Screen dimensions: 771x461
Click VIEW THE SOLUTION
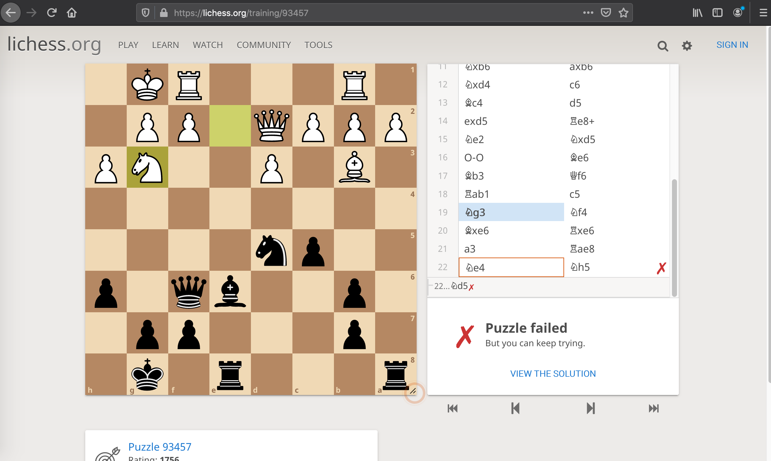coord(552,374)
